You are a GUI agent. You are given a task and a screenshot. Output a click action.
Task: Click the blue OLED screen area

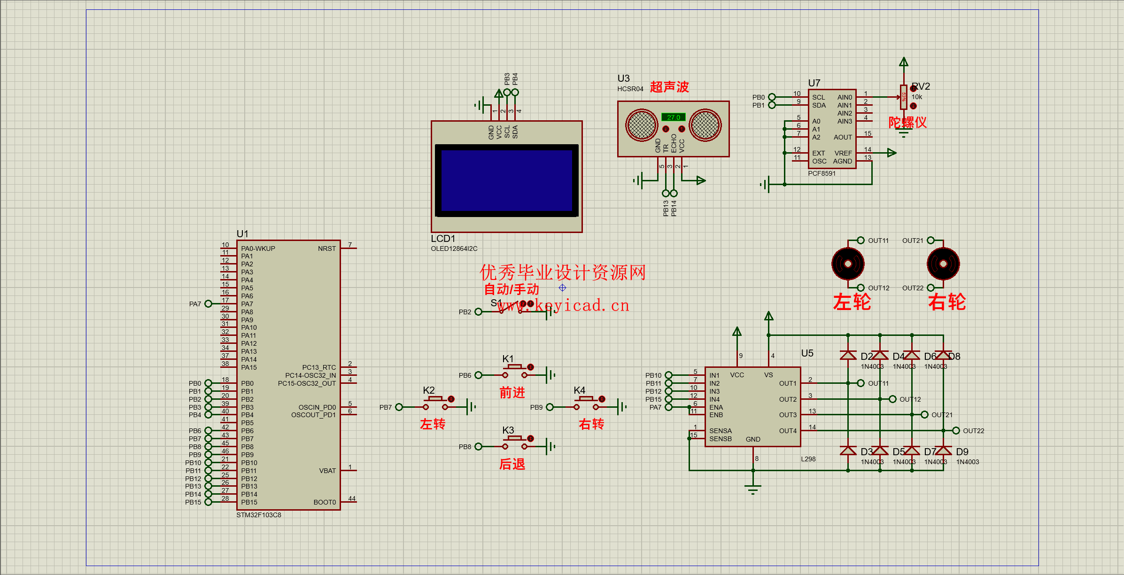(x=507, y=180)
